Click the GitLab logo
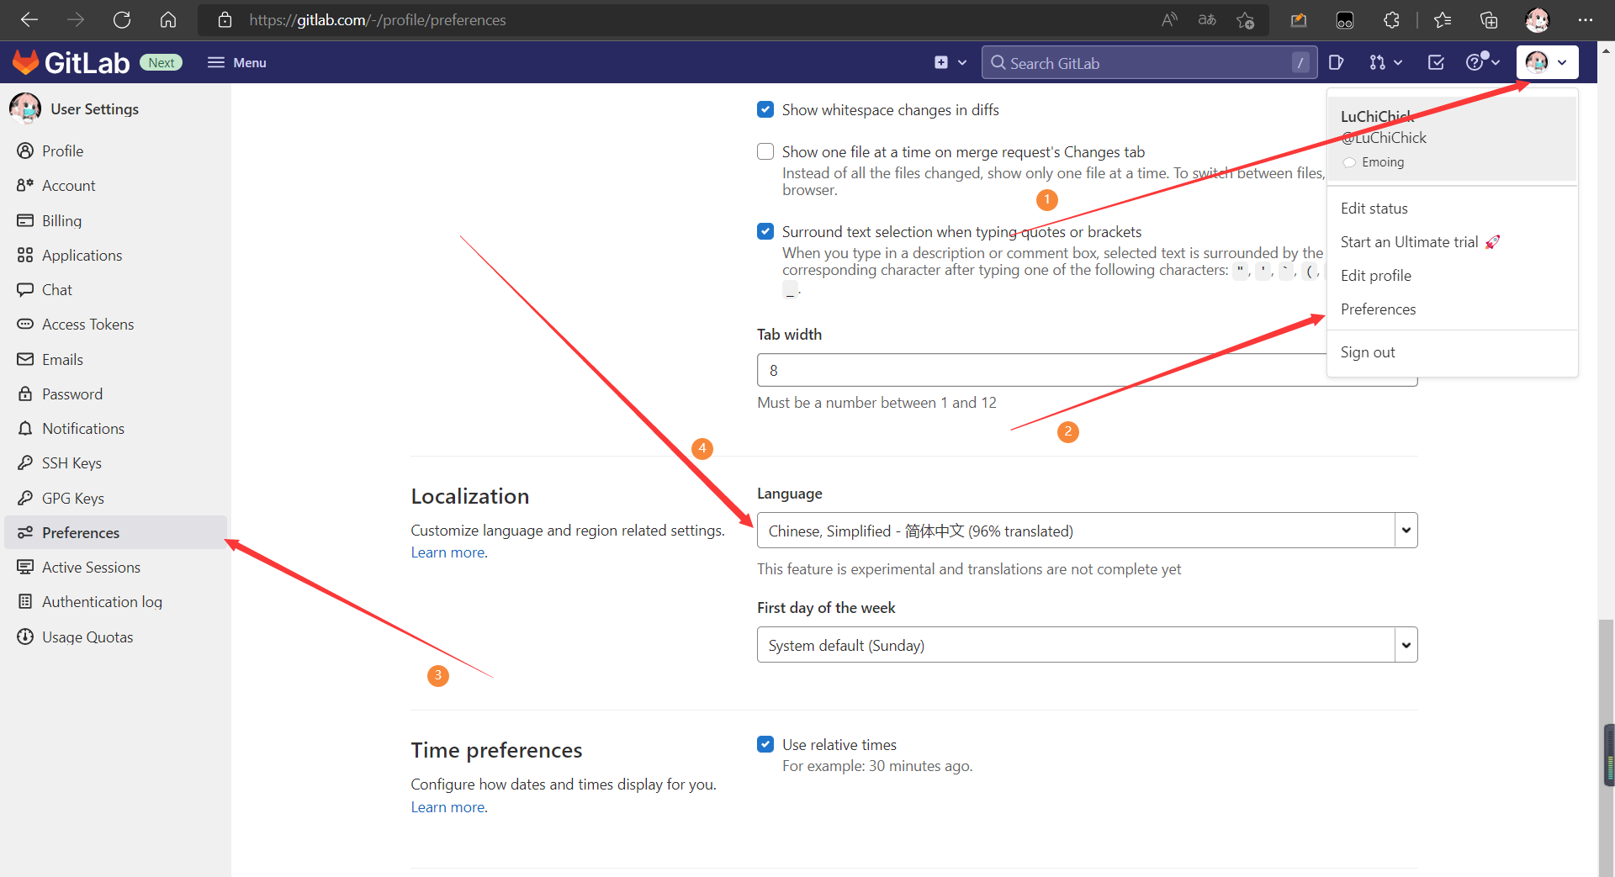 click(x=71, y=62)
